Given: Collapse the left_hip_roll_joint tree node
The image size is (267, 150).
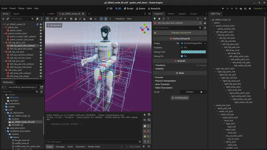Looking at the screenshot, I should (4, 52).
